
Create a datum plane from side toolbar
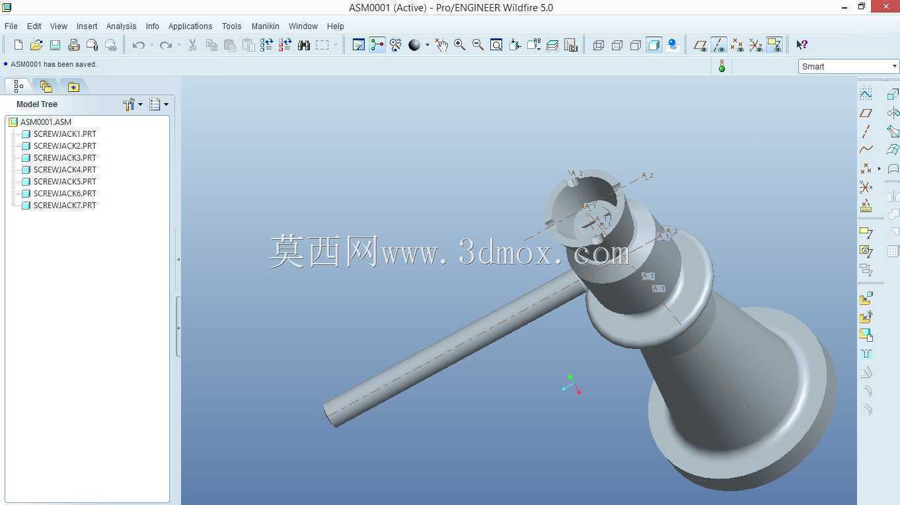(x=866, y=113)
